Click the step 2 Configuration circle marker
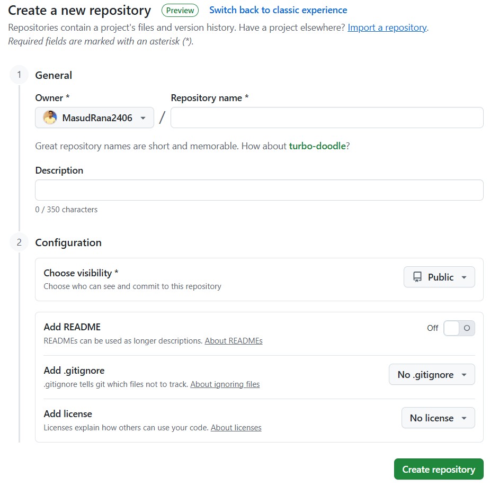Image resolution: width=490 pixels, height=487 pixels. 19,242
